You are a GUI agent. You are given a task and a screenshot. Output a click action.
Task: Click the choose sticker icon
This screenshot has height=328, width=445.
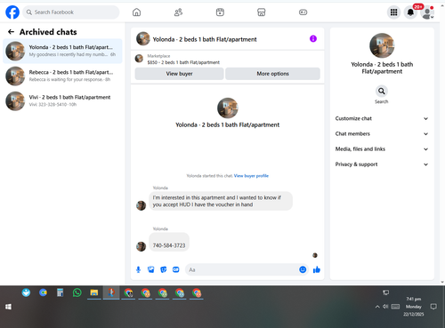point(164,269)
